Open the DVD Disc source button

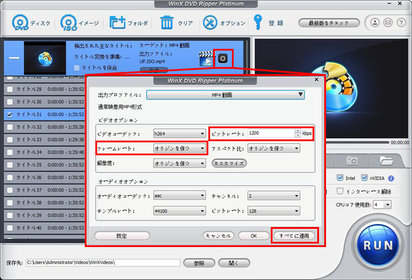pos(31,23)
